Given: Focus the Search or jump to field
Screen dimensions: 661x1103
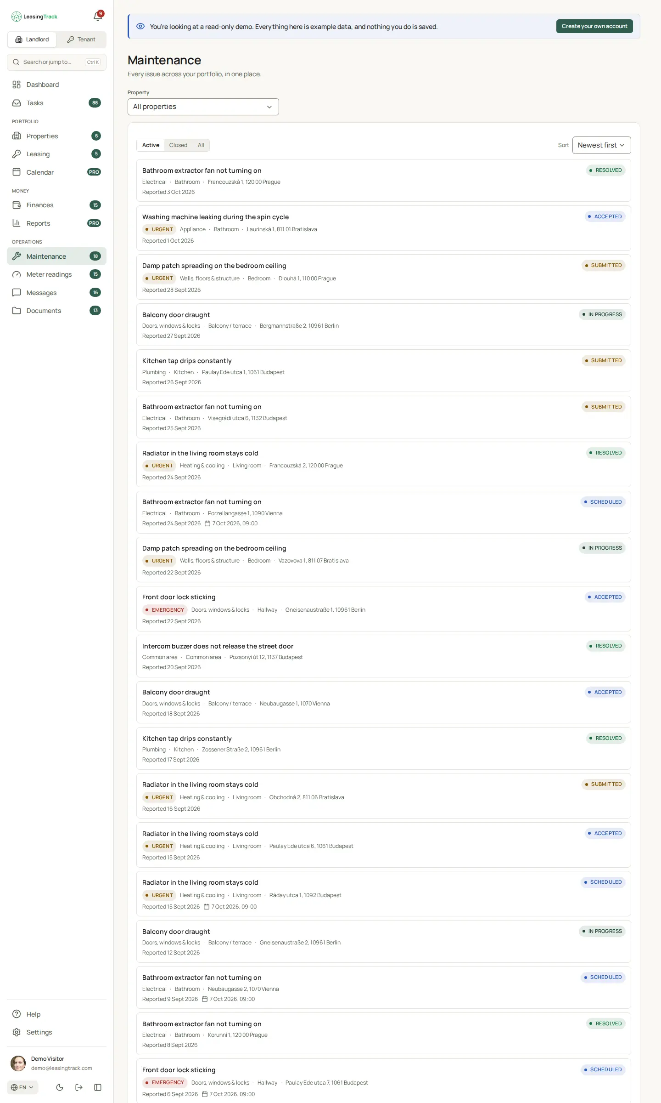Looking at the screenshot, I should 56,62.
